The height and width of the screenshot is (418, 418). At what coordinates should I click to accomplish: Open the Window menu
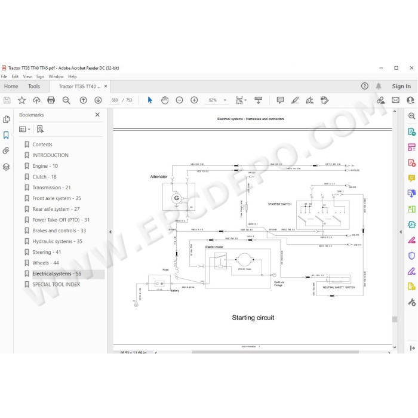(56, 76)
